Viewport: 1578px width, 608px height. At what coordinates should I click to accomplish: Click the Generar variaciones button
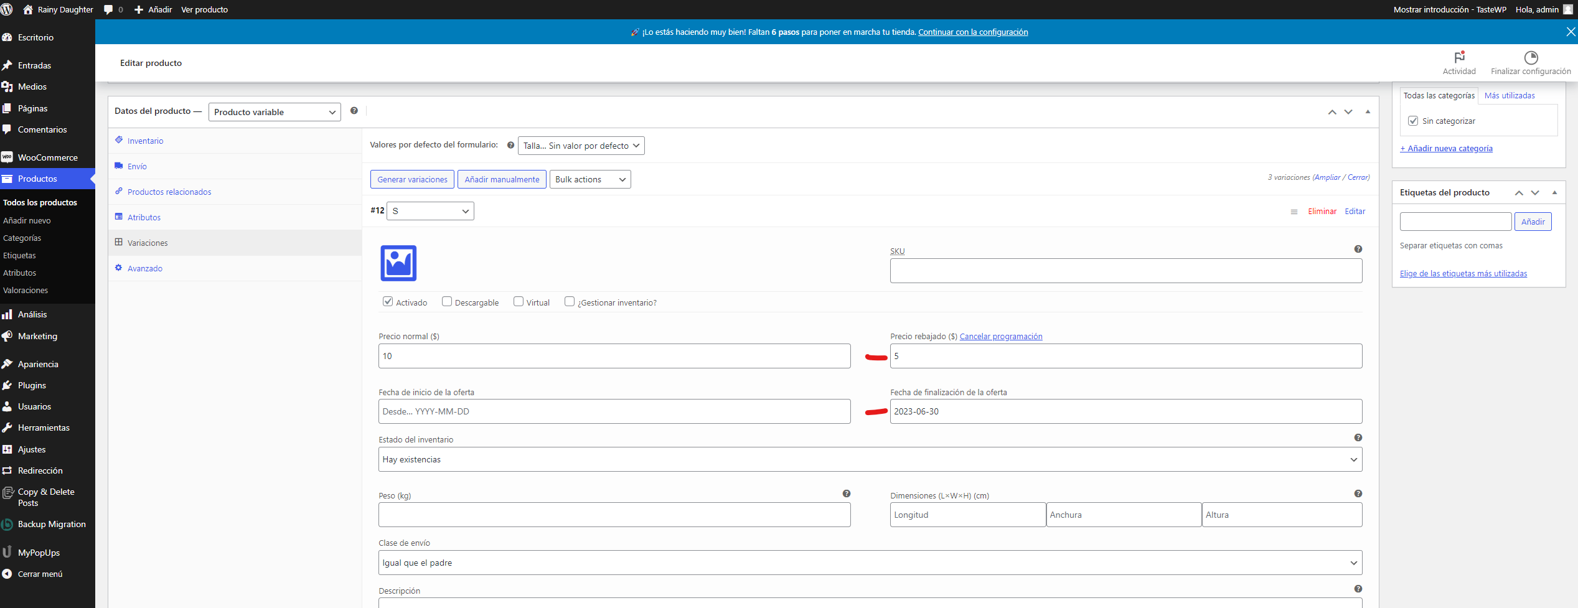coord(412,179)
